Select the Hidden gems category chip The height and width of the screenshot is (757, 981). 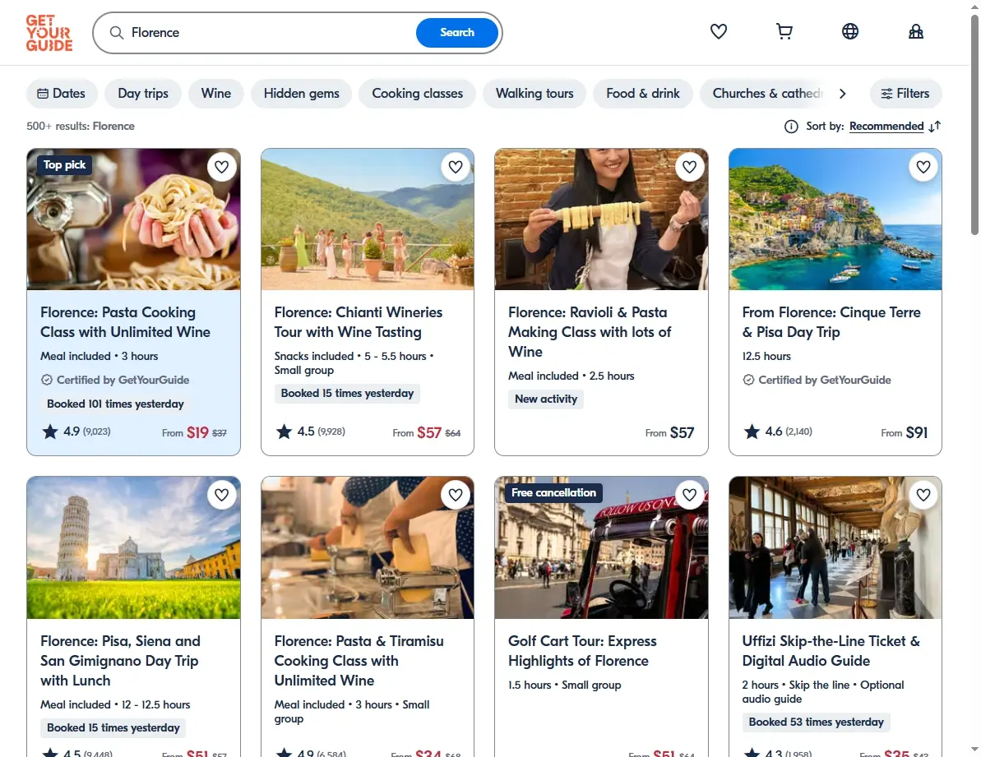coord(301,94)
